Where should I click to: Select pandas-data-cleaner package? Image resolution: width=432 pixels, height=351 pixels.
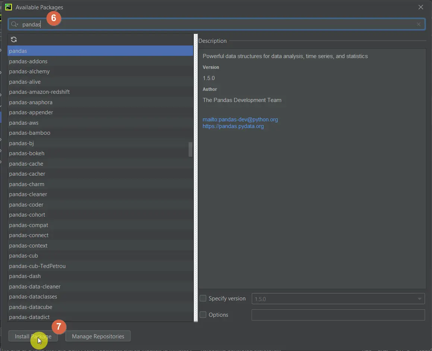point(100,286)
